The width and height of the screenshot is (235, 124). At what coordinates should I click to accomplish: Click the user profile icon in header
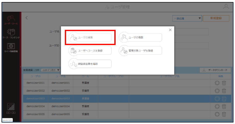coord(226,7)
